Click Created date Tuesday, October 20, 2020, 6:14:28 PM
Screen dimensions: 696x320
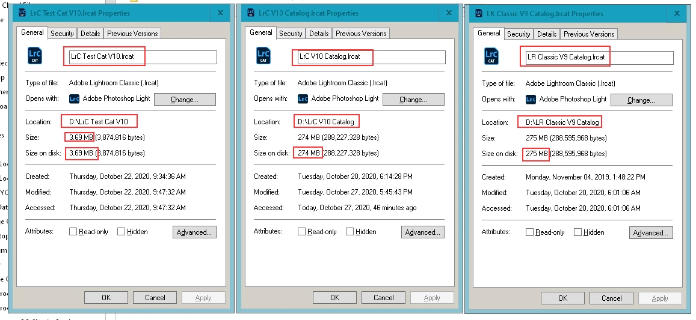pyautogui.click(x=355, y=177)
